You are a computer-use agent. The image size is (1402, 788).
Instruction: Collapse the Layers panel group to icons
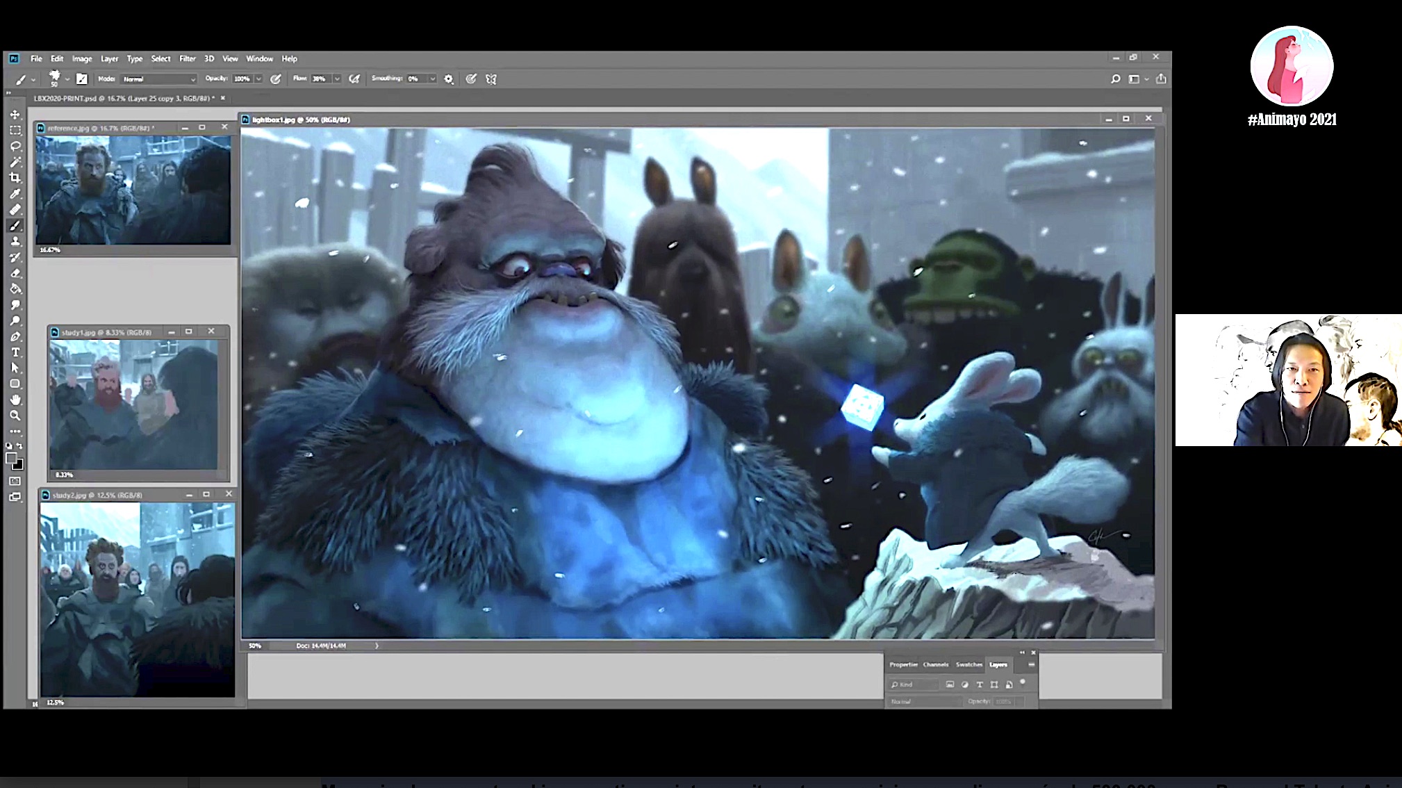click(1022, 652)
